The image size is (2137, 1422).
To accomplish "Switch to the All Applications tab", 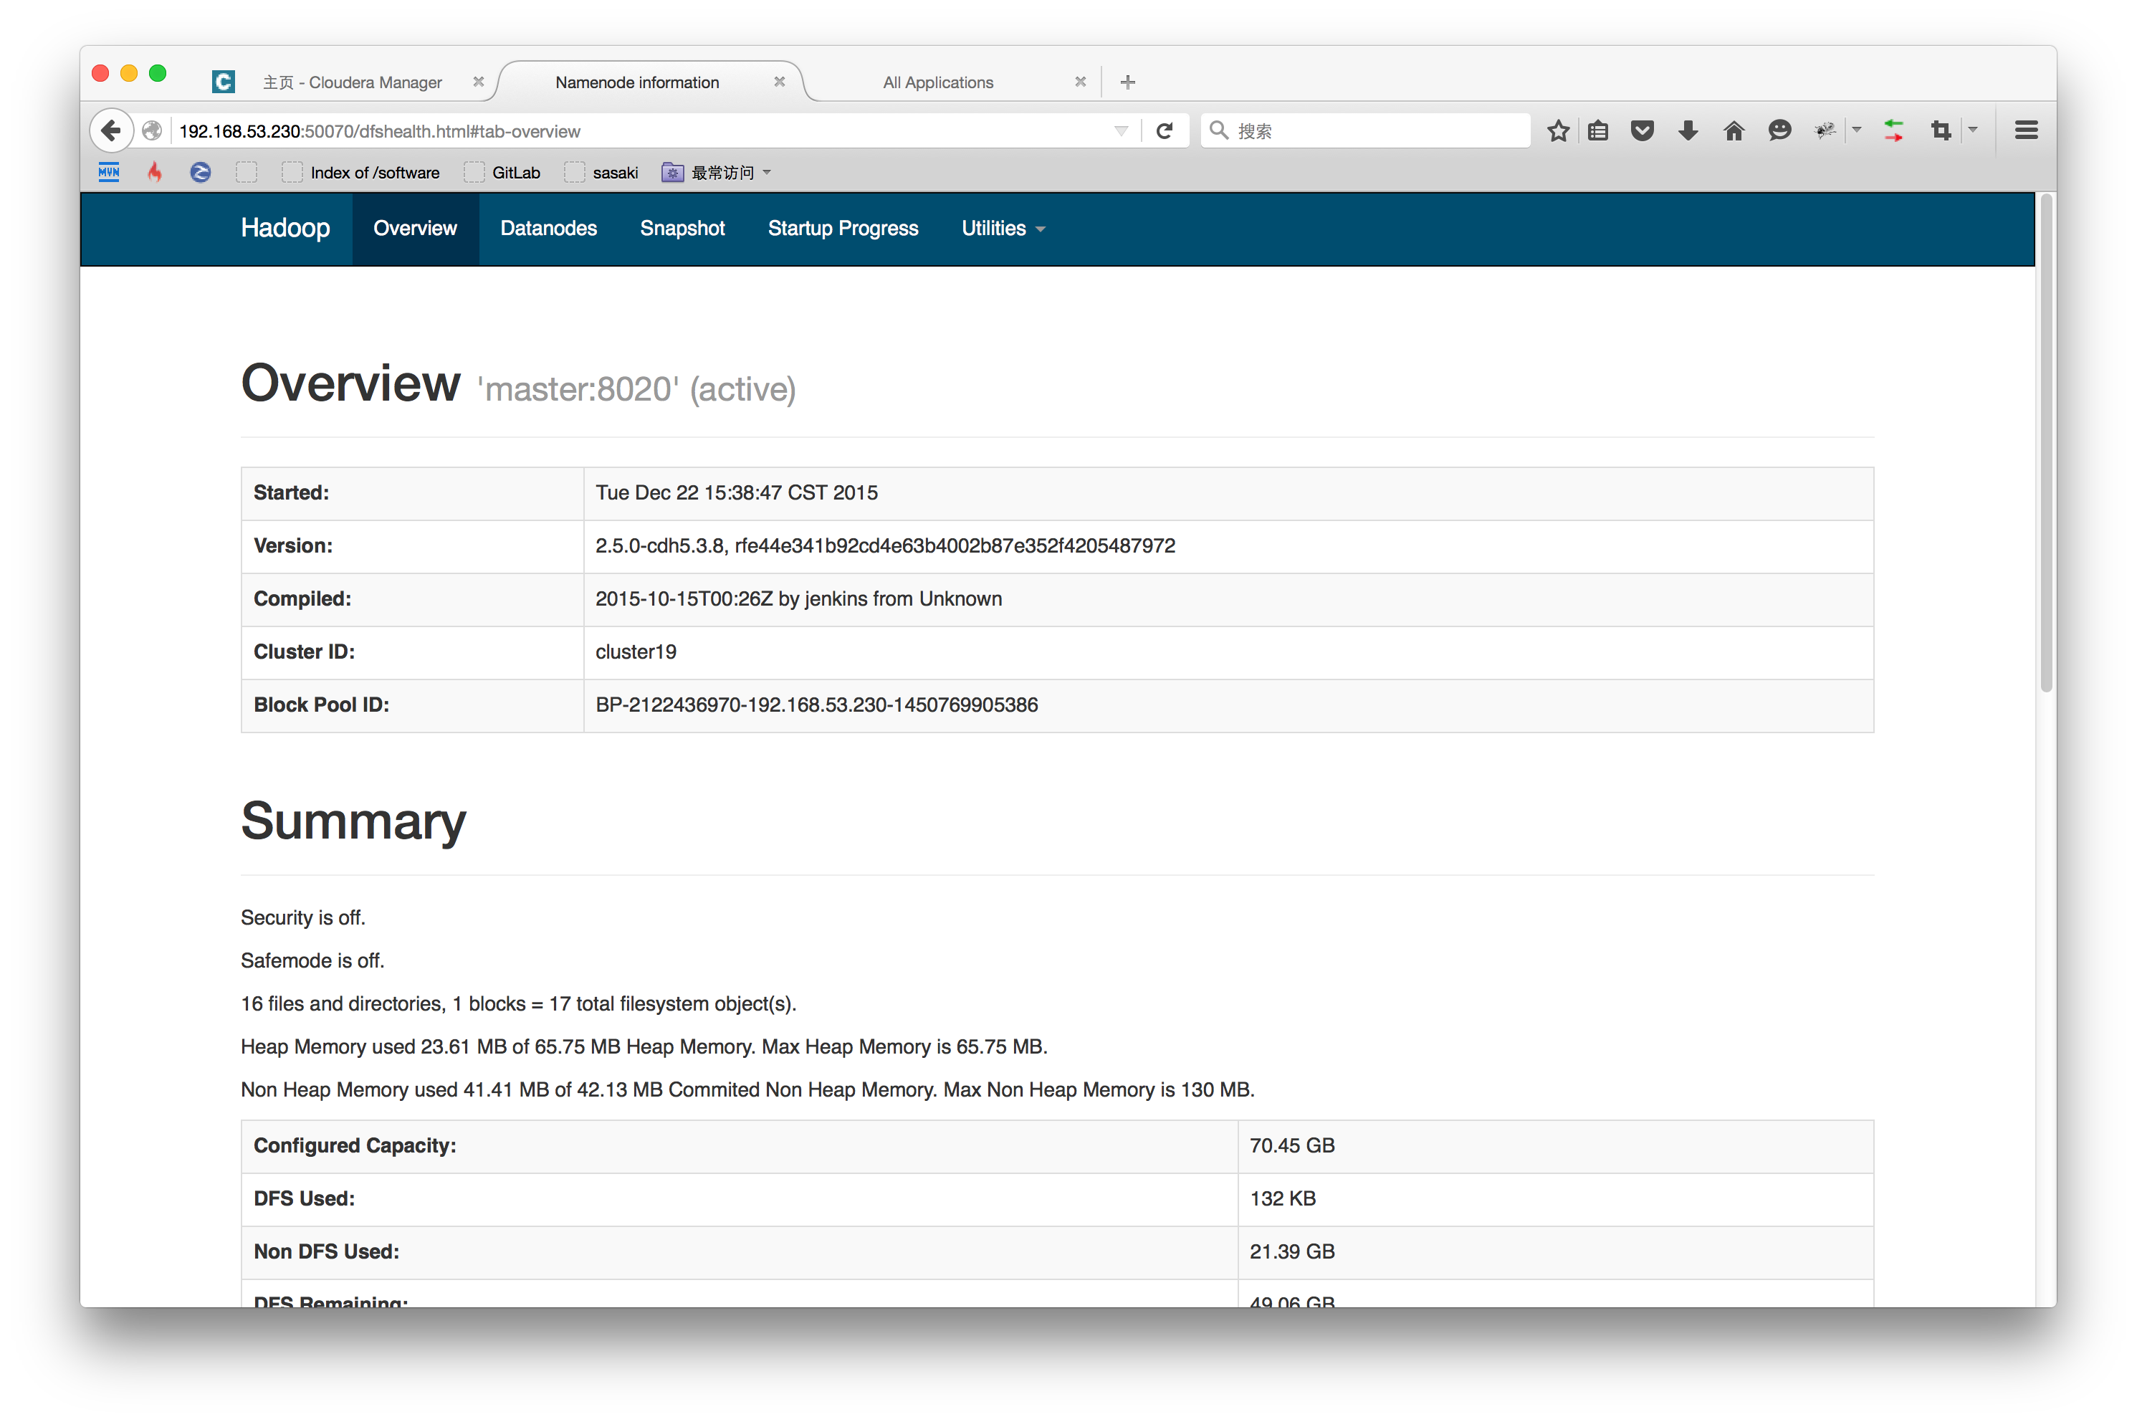I will pos(937,82).
